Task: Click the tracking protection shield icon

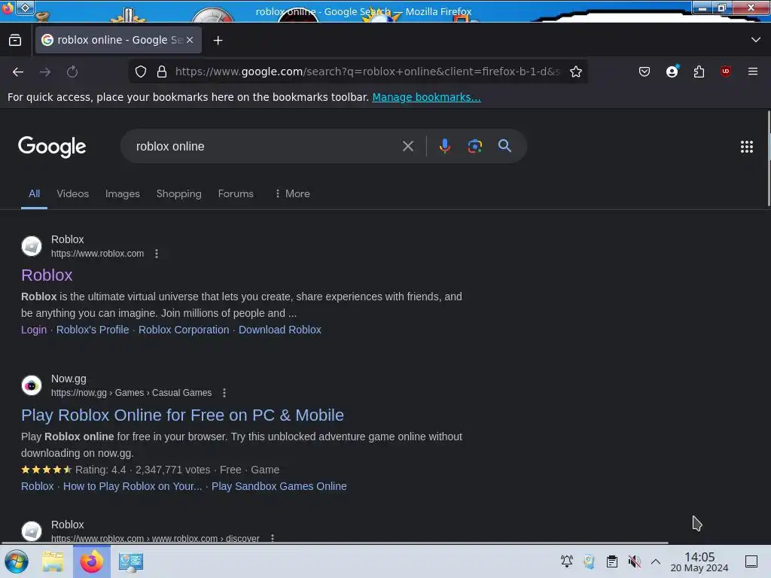Action: click(x=141, y=71)
